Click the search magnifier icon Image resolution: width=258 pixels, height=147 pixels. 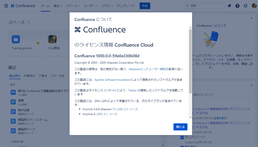[x=187, y=6]
